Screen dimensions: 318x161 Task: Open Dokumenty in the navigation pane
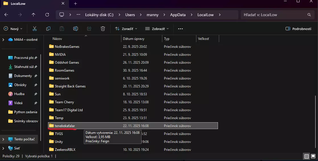pyautogui.click(x=23, y=76)
